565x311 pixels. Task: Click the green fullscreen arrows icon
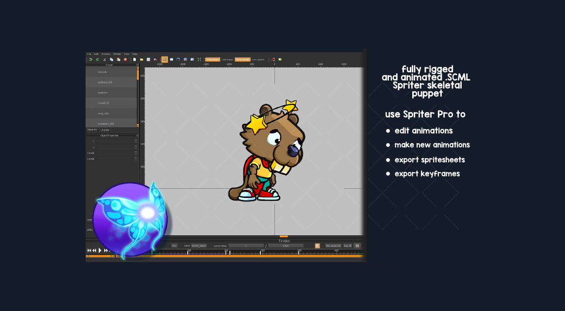(199, 60)
